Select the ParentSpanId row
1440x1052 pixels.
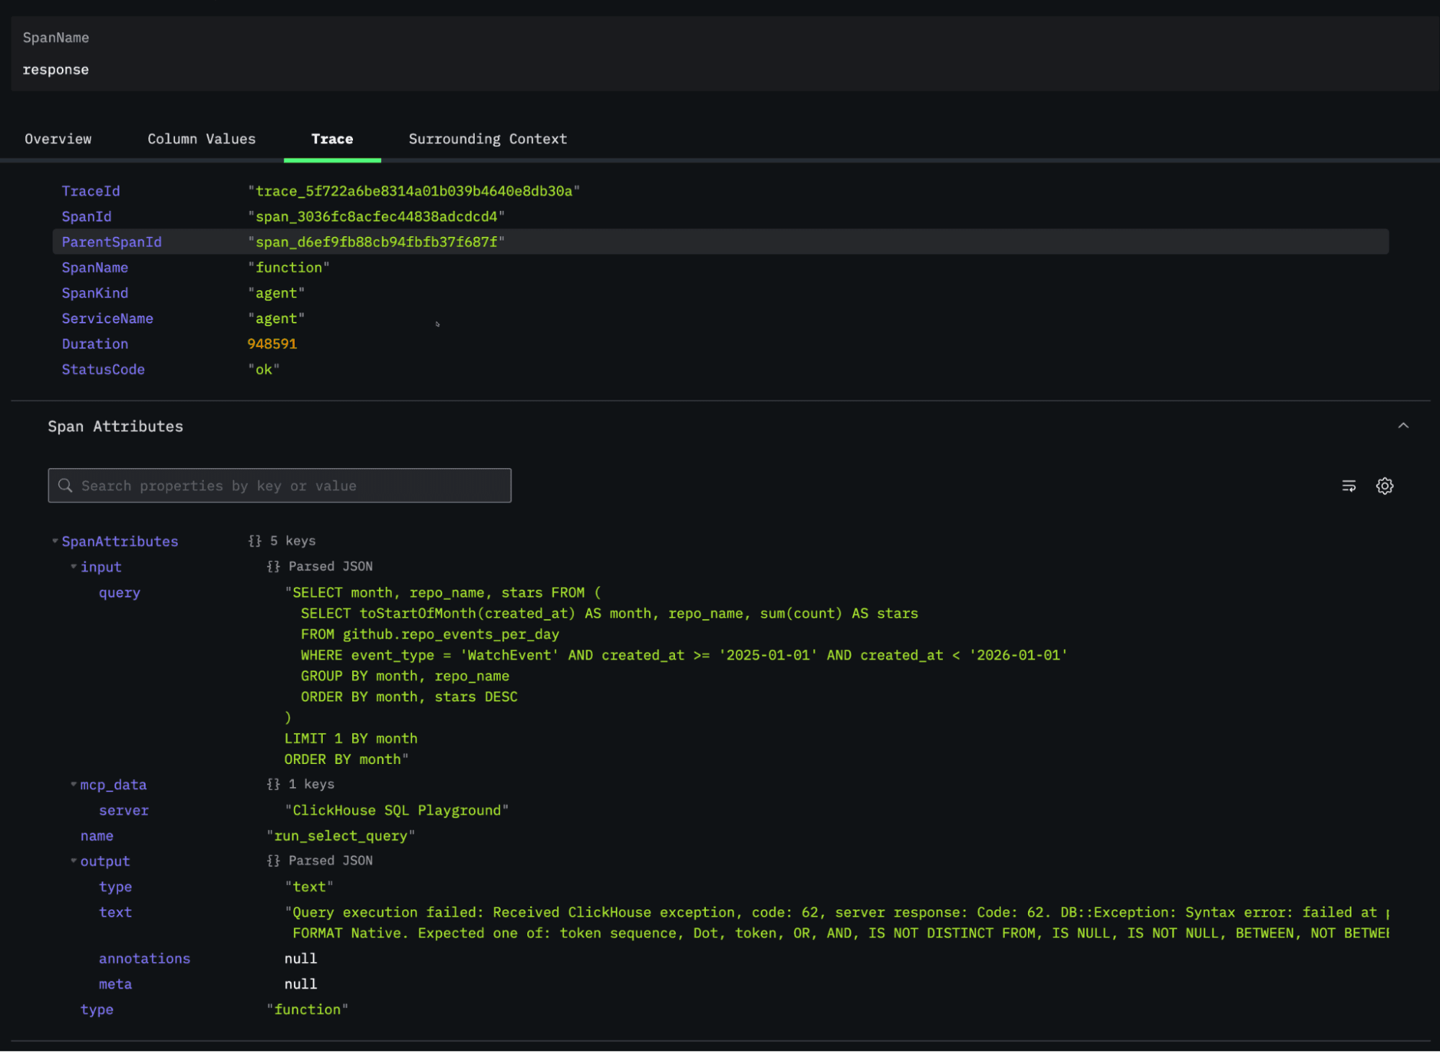pyautogui.click(x=720, y=242)
